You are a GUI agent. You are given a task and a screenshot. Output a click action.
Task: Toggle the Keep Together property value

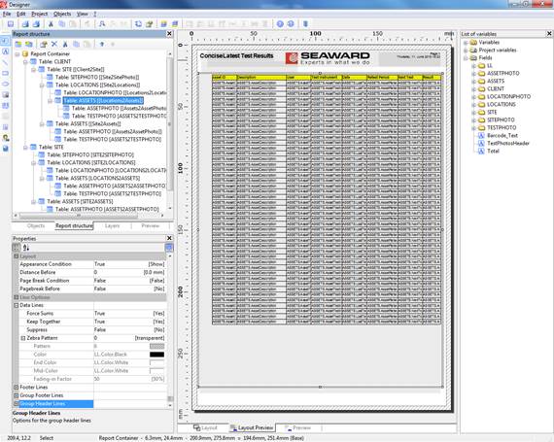129,322
